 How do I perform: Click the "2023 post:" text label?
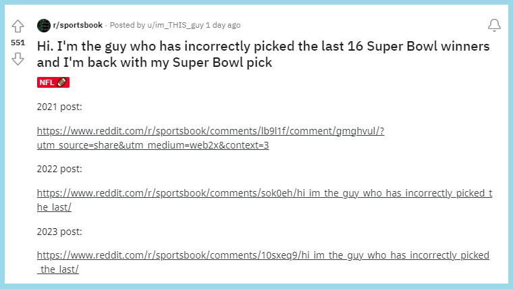point(59,230)
